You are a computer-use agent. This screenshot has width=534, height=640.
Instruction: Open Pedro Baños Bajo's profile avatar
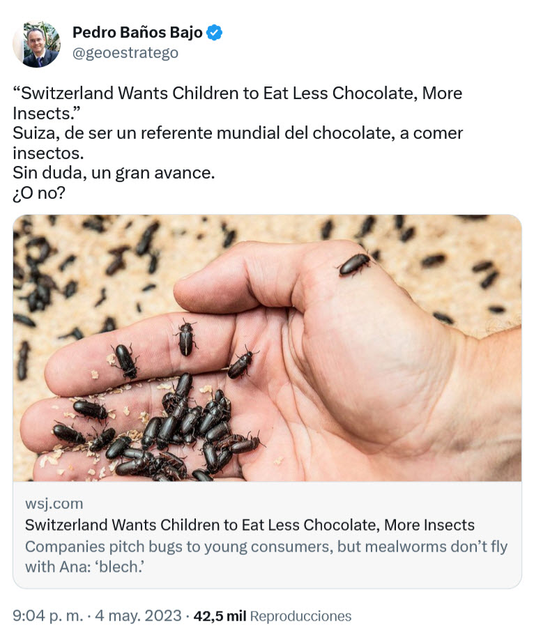pyautogui.click(x=36, y=44)
